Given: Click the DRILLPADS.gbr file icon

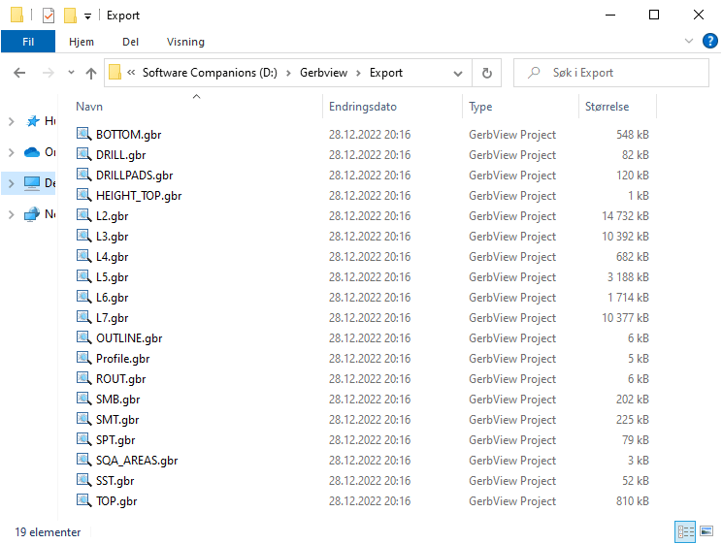Looking at the screenshot, I should (x=83, y=175).
